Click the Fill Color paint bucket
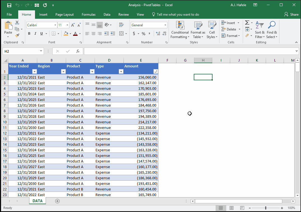This screenshot has width=301, height=212. [66, 34]
